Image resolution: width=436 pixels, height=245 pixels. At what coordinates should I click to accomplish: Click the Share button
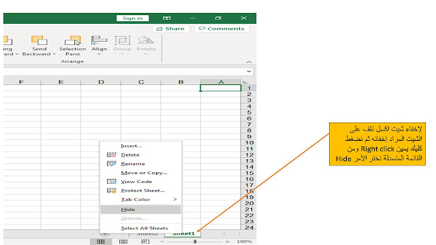171,29
